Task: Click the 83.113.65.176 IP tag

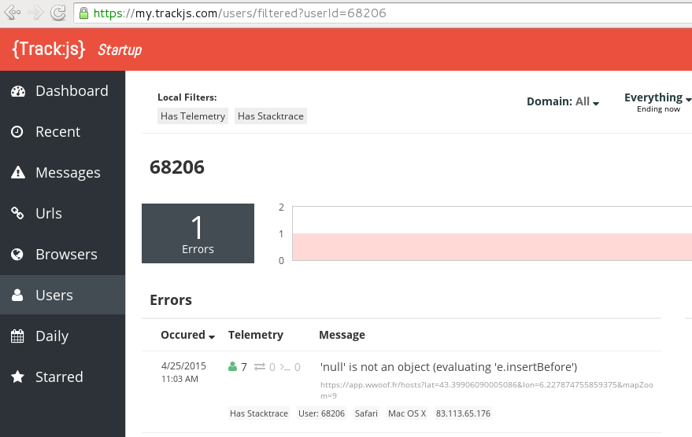Action: 463,413
